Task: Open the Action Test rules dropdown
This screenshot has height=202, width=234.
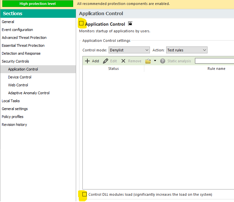Action: coord(186,50)
